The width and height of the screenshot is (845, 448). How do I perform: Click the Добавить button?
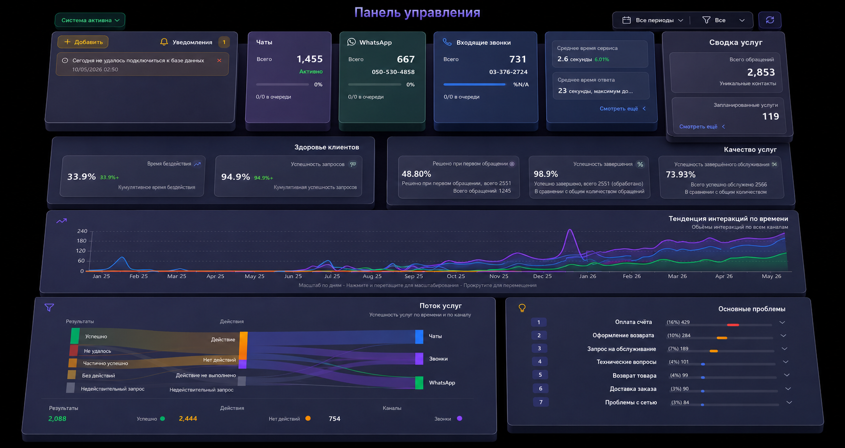[83, 42]
